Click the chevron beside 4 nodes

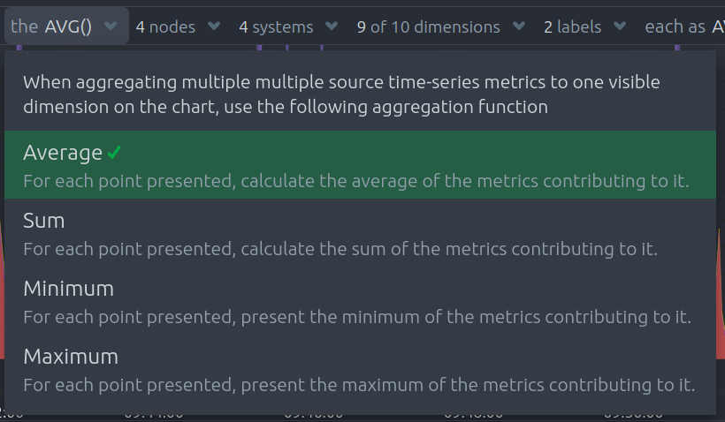click(214, 26)
